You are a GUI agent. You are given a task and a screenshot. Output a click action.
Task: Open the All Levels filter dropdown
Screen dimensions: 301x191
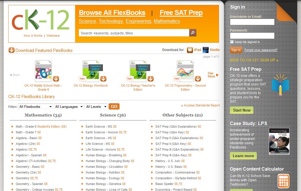tap(96, 106)
